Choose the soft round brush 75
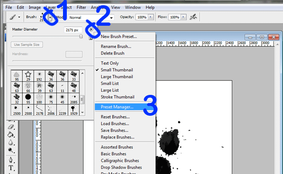Image resolution: width=283 pixels, height=174 pixels. click(x=51, y=99)
